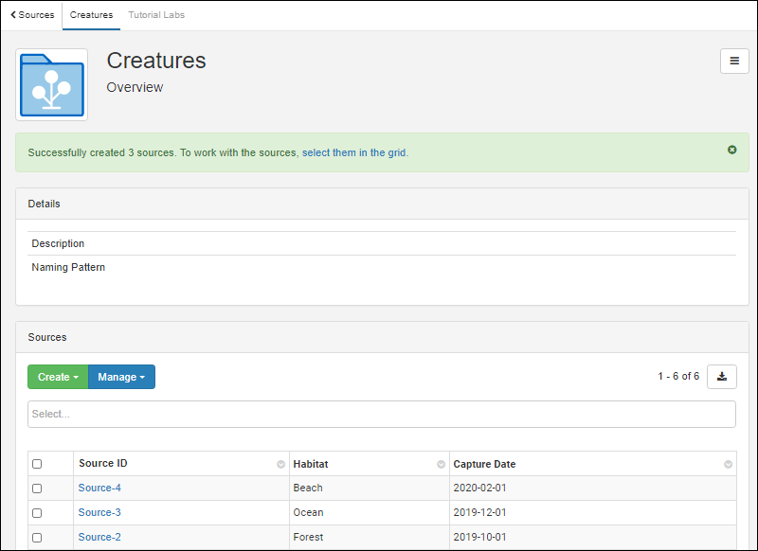Check the checkbox for Source-3 row
The width and height of the screenshot is (758, 551).
tap(36, 512)
